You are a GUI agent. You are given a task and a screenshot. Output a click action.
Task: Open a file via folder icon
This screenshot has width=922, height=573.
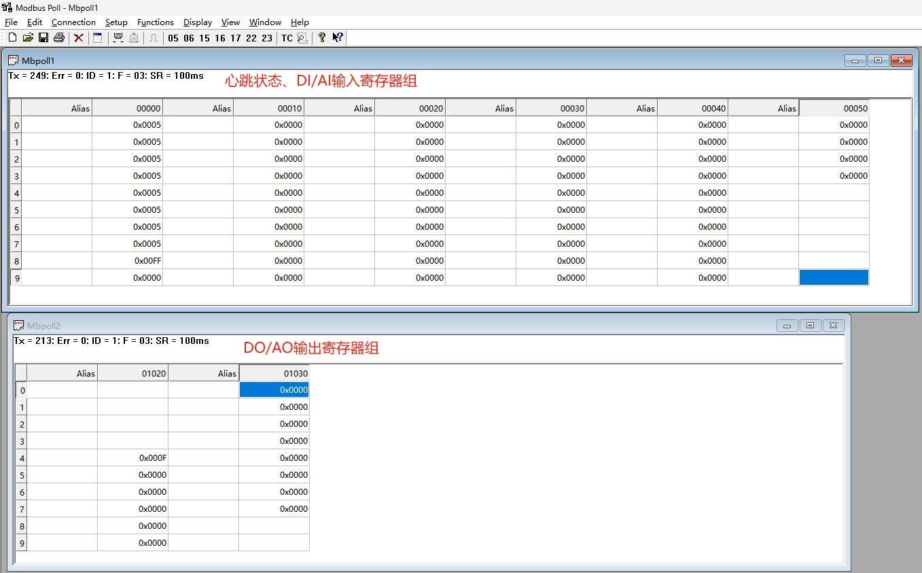coord(28,38)
